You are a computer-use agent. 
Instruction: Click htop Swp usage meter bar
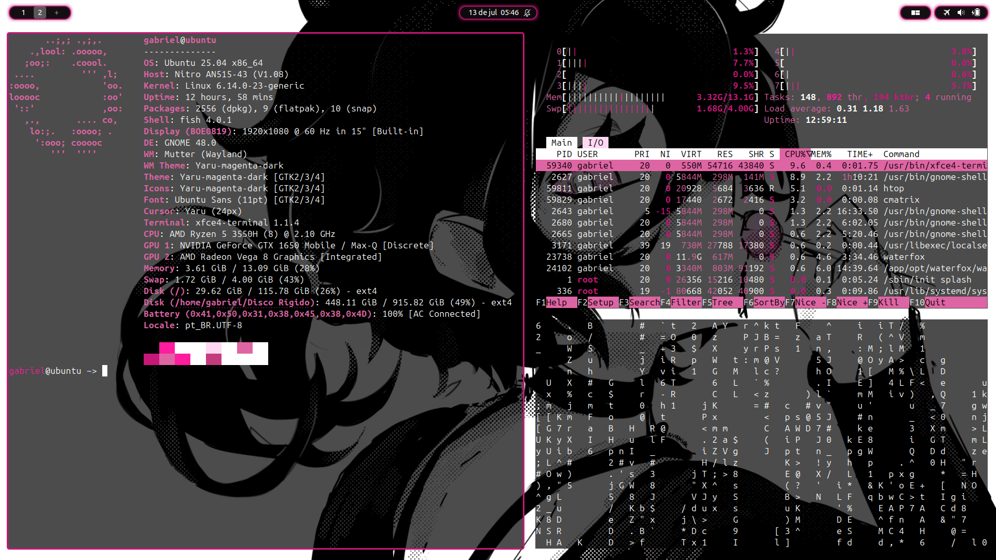click(652, 108)
